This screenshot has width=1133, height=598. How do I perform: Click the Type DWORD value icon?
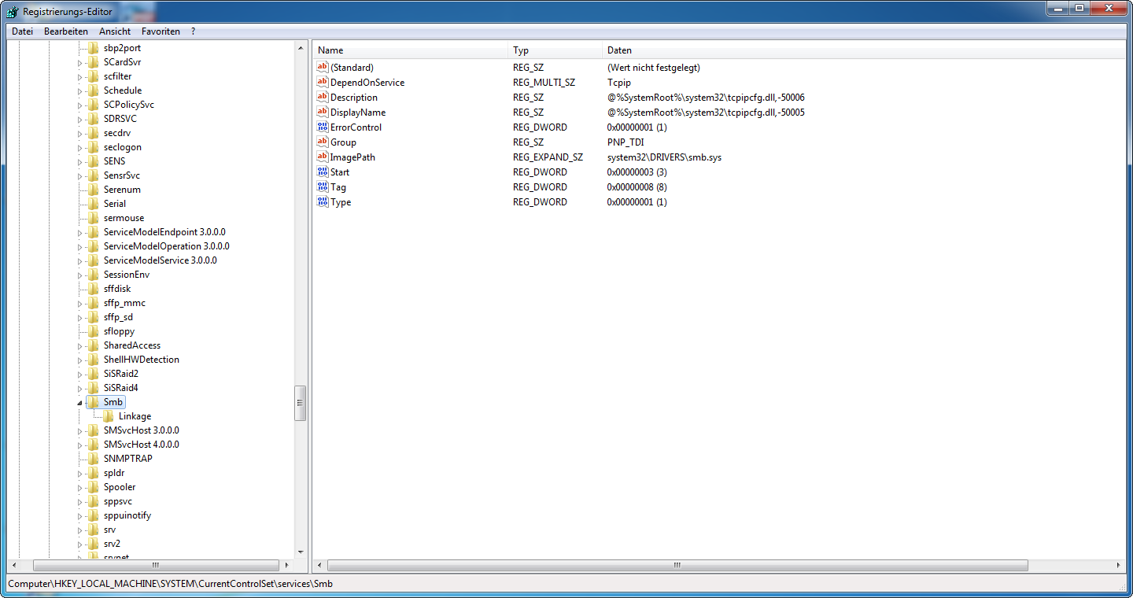point(322,201)
